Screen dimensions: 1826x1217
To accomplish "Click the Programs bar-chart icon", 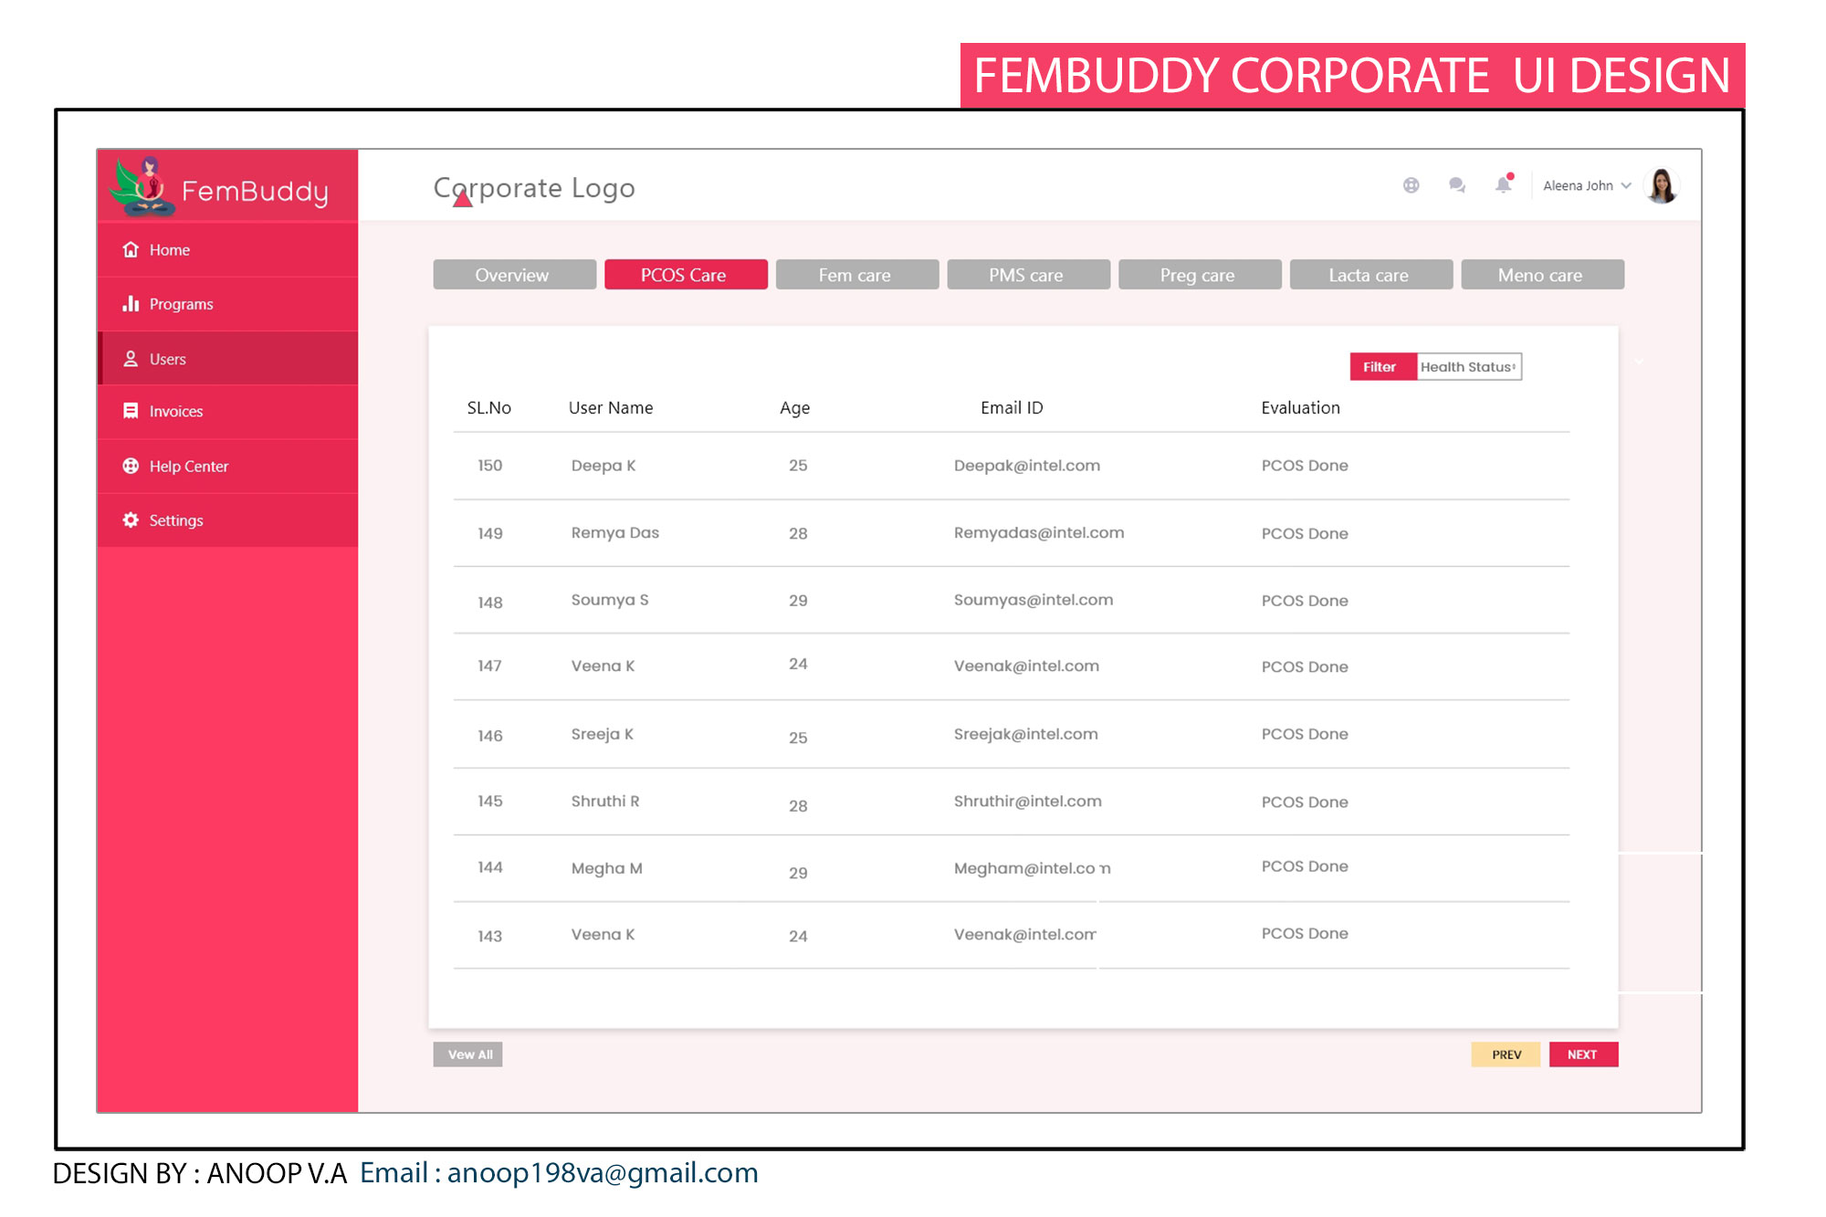I will [x=131, y=303].
